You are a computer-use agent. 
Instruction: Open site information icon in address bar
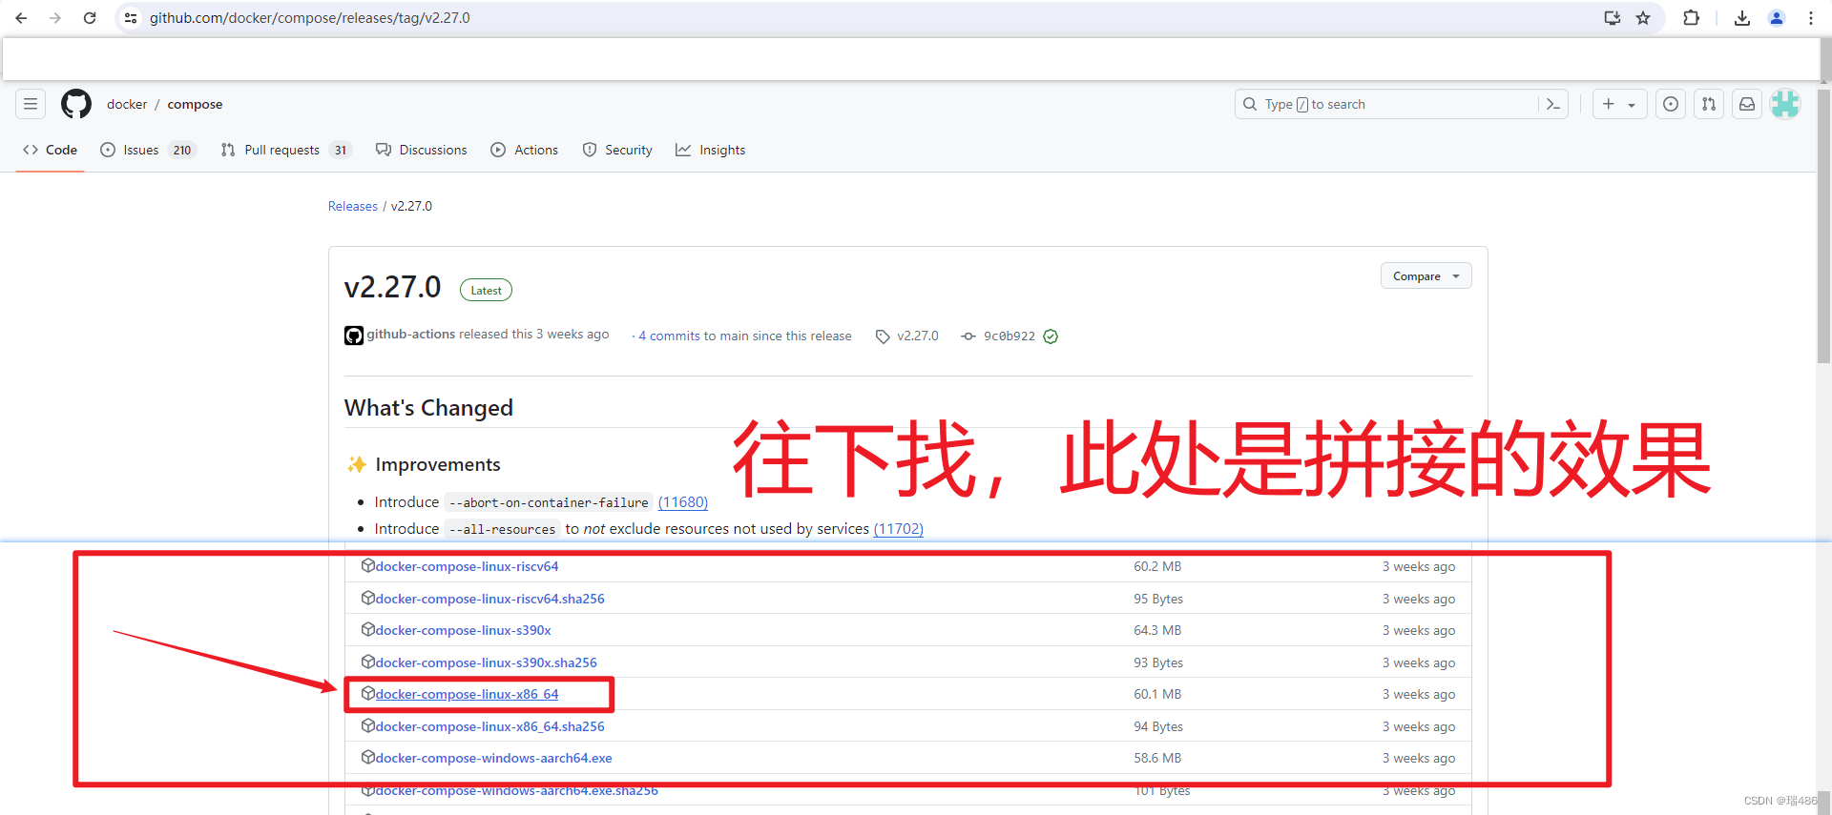(131, 18)
